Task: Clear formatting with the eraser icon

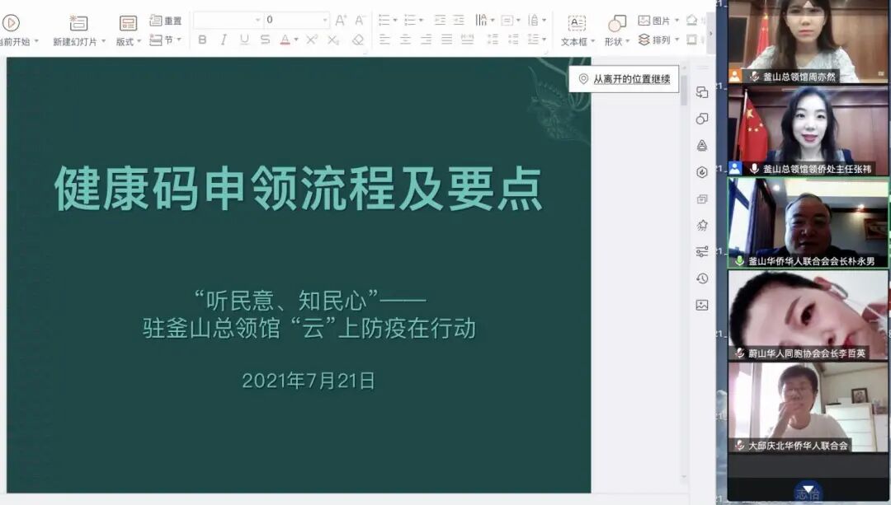Action: click(x=358, y=40)
